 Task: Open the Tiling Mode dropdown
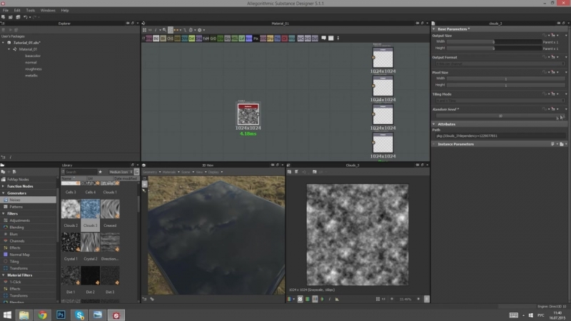(x=499, y=101)
